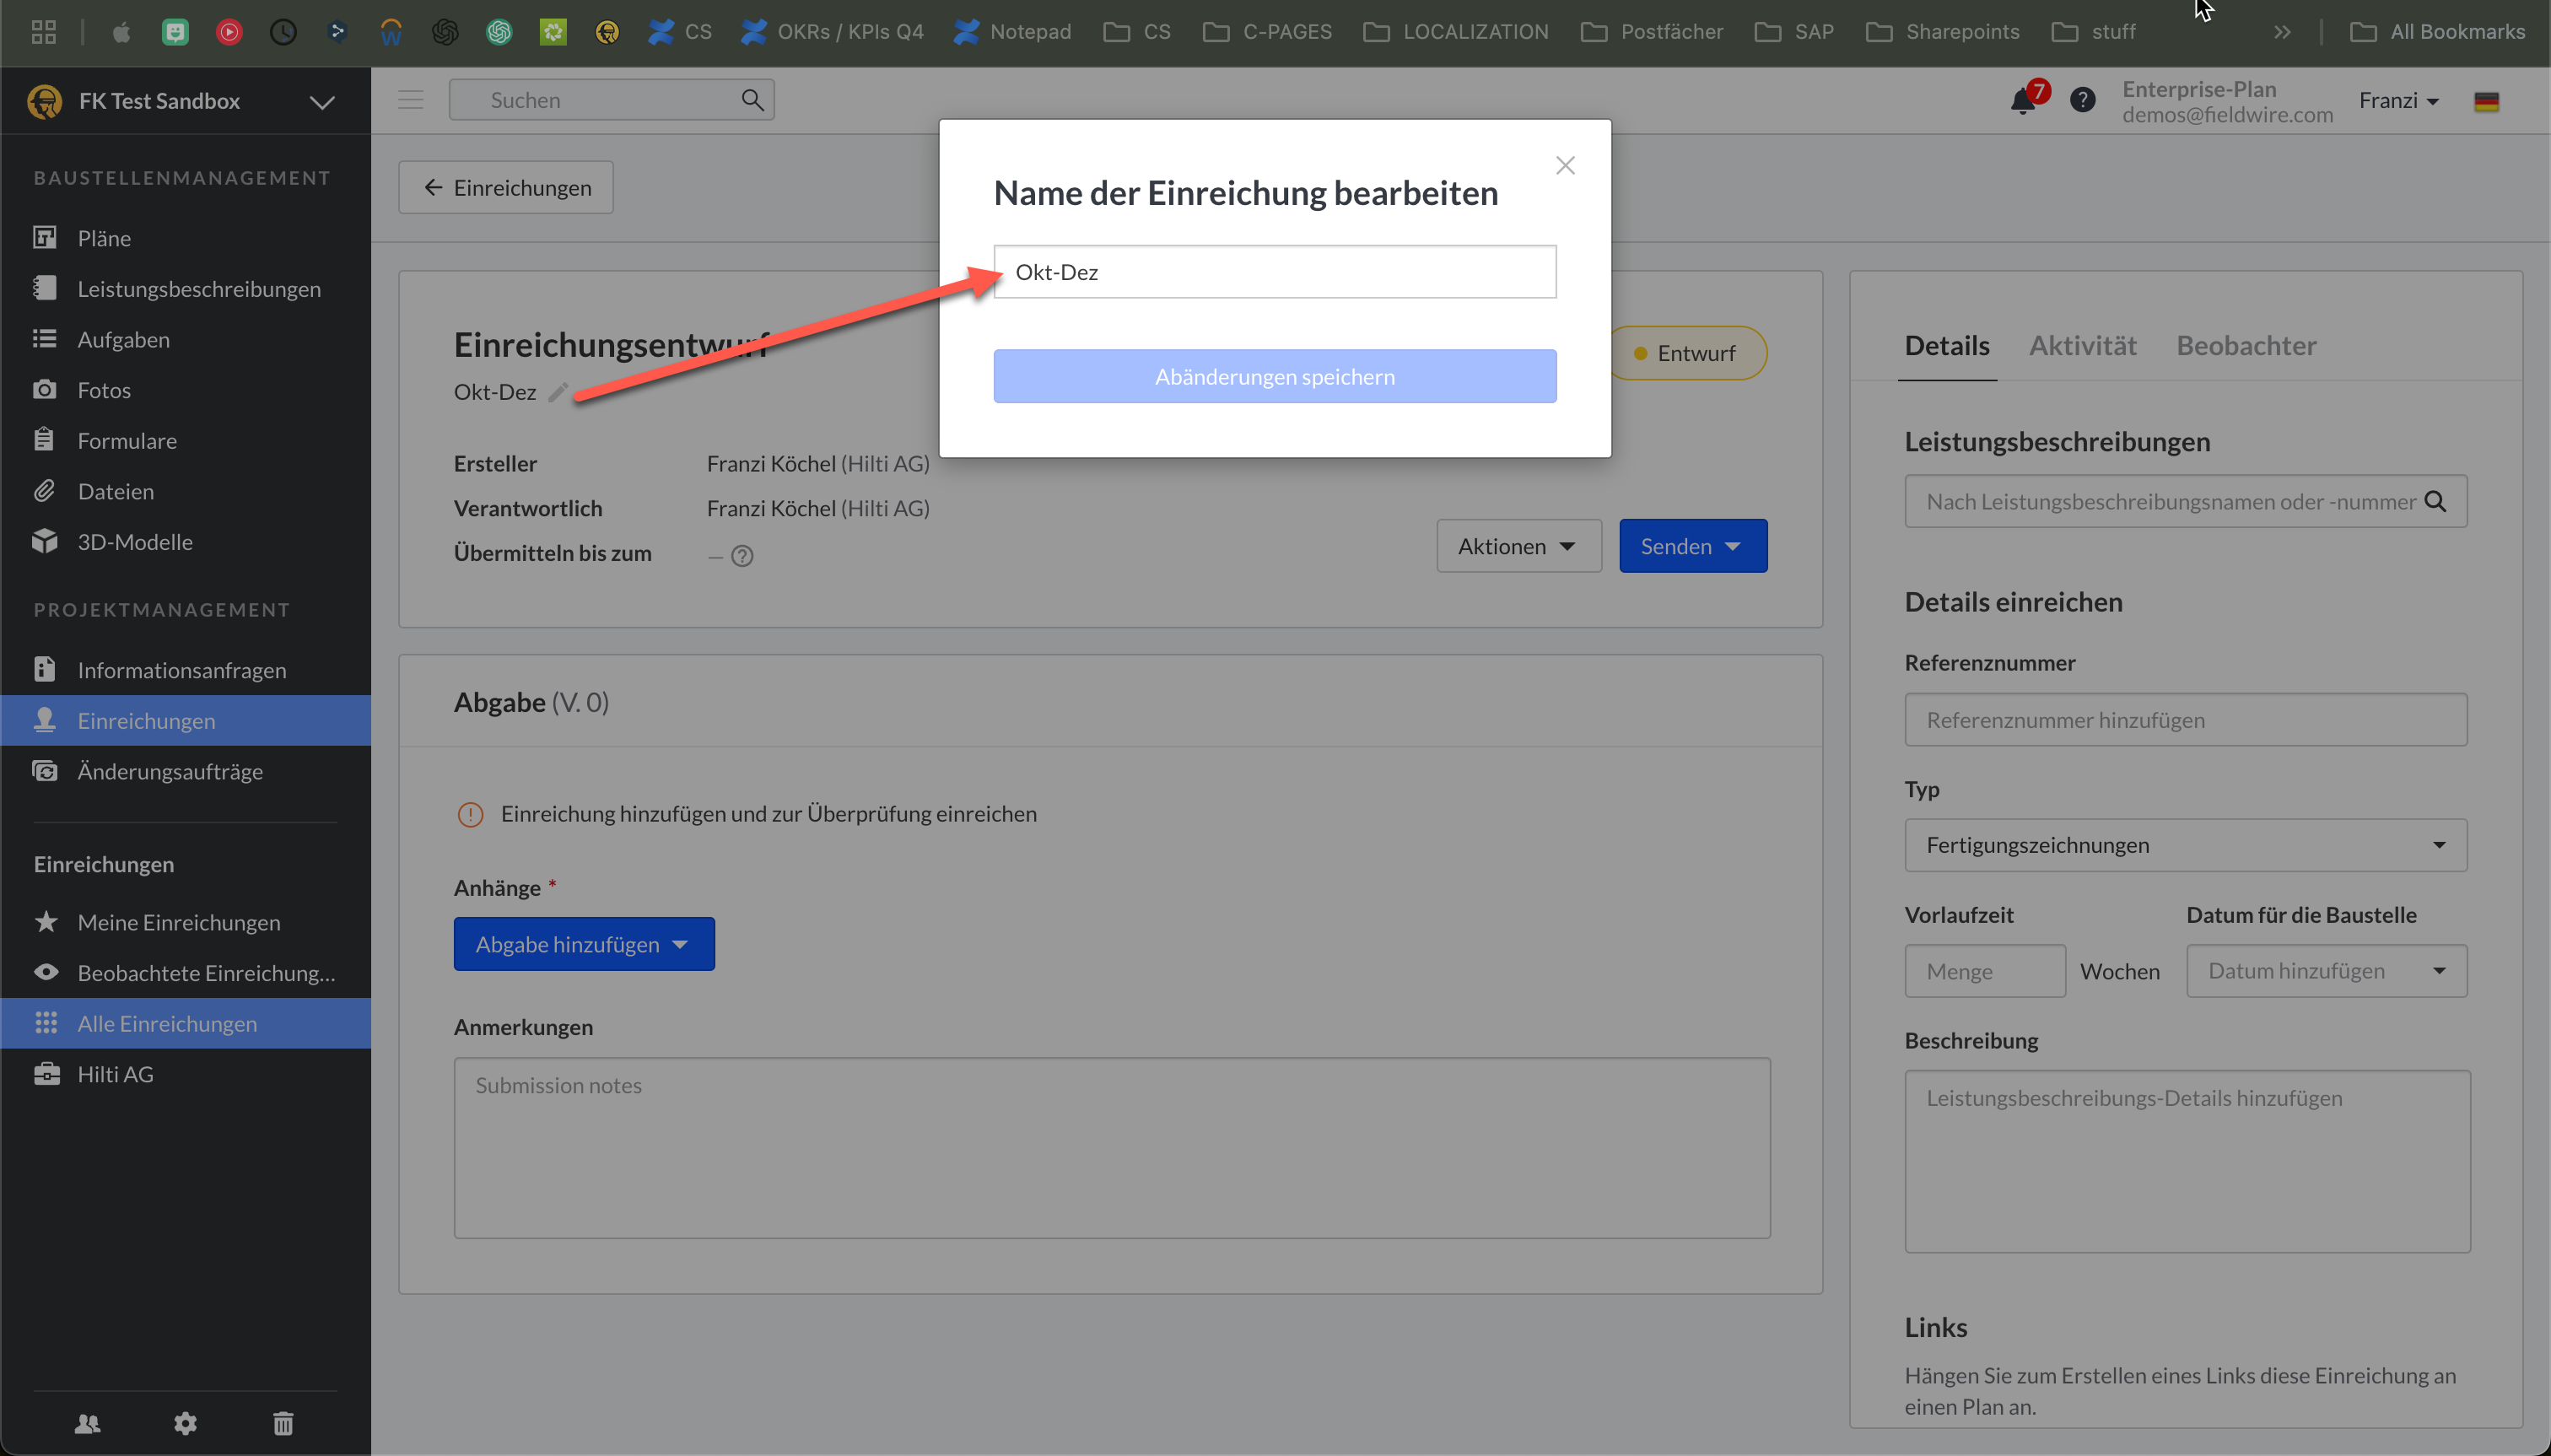
Task: Open the SAP bookmarks folder
Action: coord(1794,32)
